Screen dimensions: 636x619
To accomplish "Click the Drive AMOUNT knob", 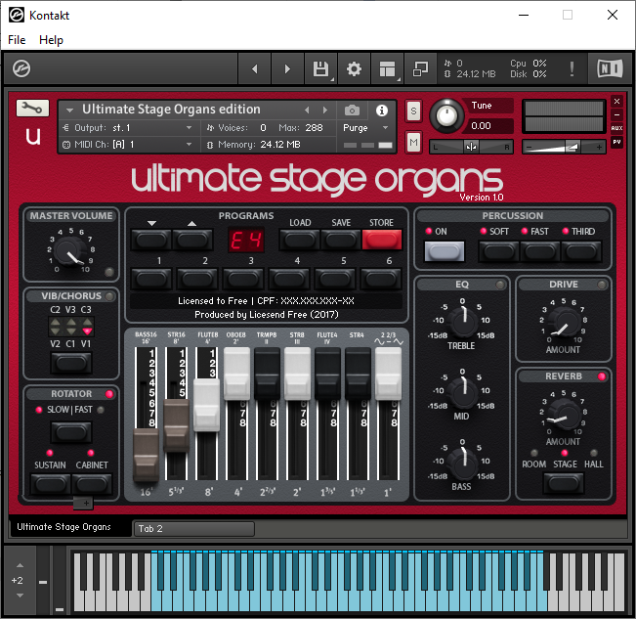I will 564,321.
